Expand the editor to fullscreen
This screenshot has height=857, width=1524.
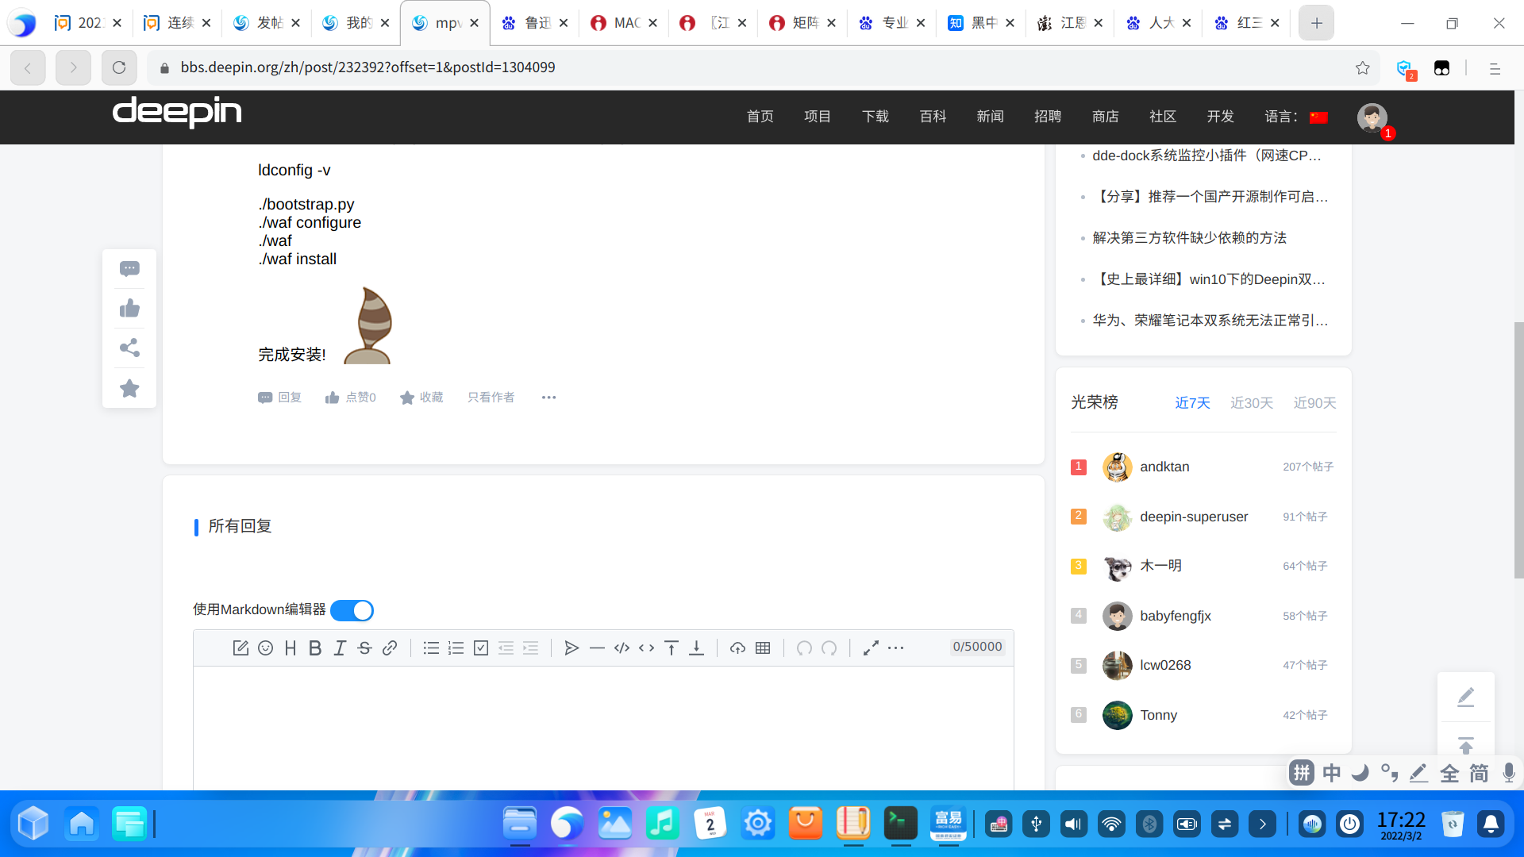pyautogui.click(x=871, y=648)
